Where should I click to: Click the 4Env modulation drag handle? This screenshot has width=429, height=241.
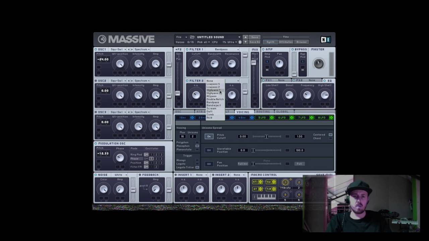coord(252,118)
